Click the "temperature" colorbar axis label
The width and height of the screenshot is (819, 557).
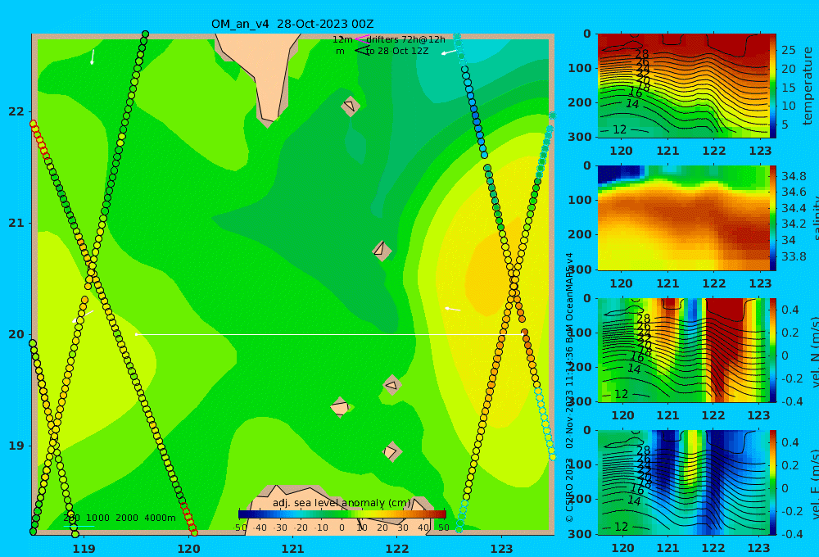point(808,86)
